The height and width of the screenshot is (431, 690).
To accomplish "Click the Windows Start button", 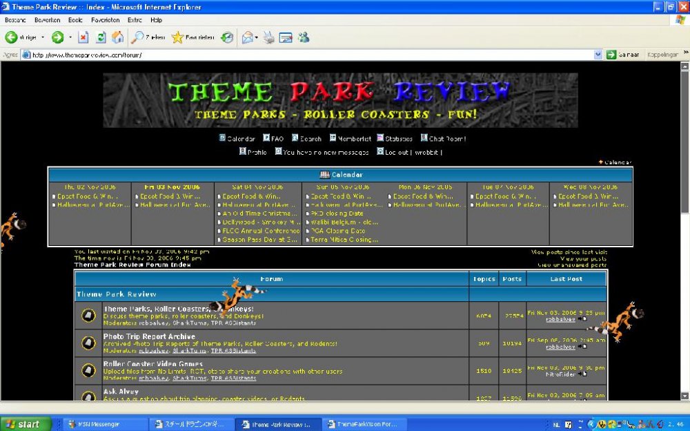I will pos(26,424).
